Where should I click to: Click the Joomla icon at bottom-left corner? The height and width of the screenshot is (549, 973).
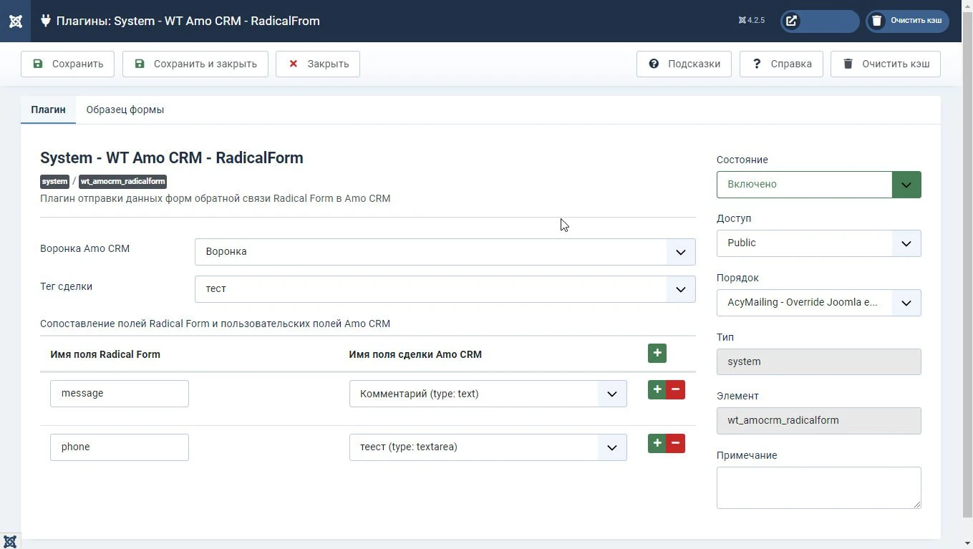tap(10, 541)
